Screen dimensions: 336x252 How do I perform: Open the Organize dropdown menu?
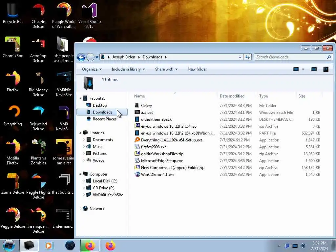pyautogui.click(x=92, y=69)
